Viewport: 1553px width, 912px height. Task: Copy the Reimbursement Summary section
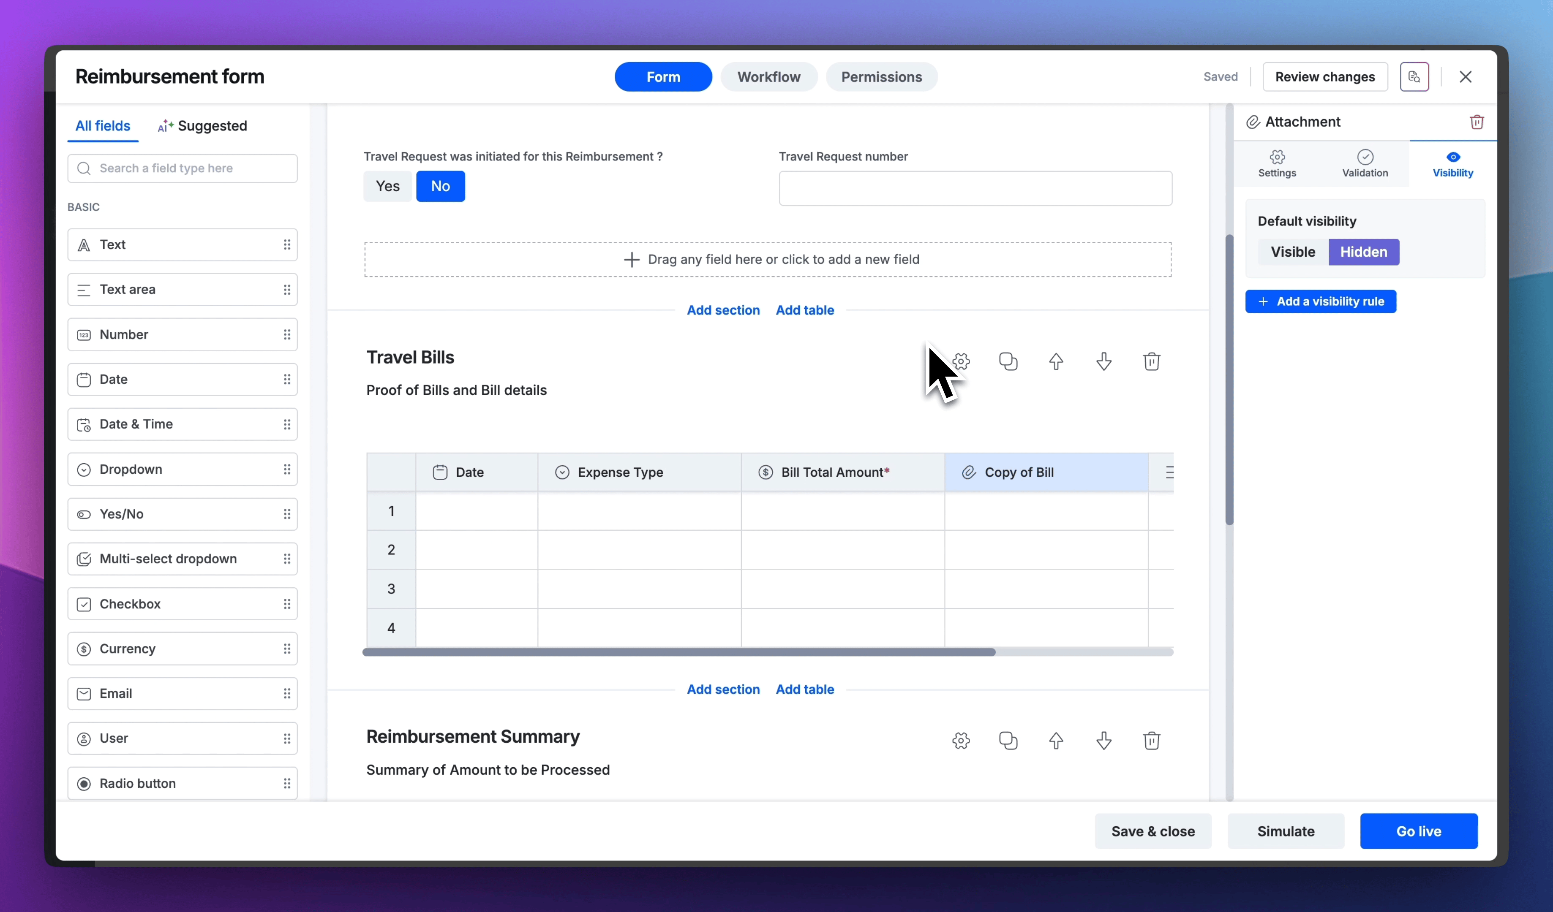1008,740
